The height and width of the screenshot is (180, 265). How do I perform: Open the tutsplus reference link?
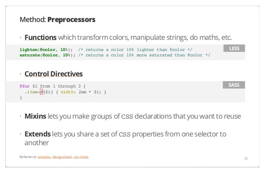pos(44,157)
